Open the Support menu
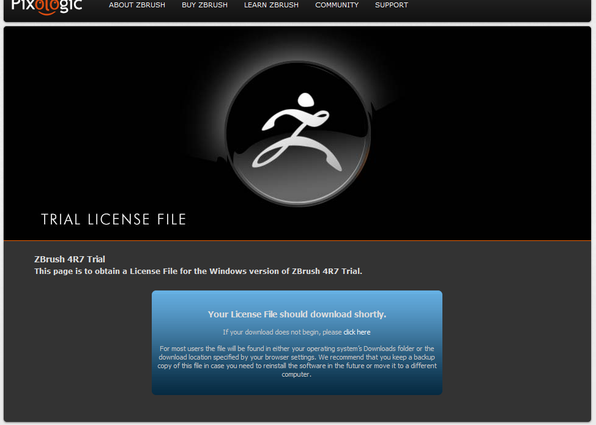Image resolution: width=596 pixels, height=425 pixels. click(x=392, y=5)
